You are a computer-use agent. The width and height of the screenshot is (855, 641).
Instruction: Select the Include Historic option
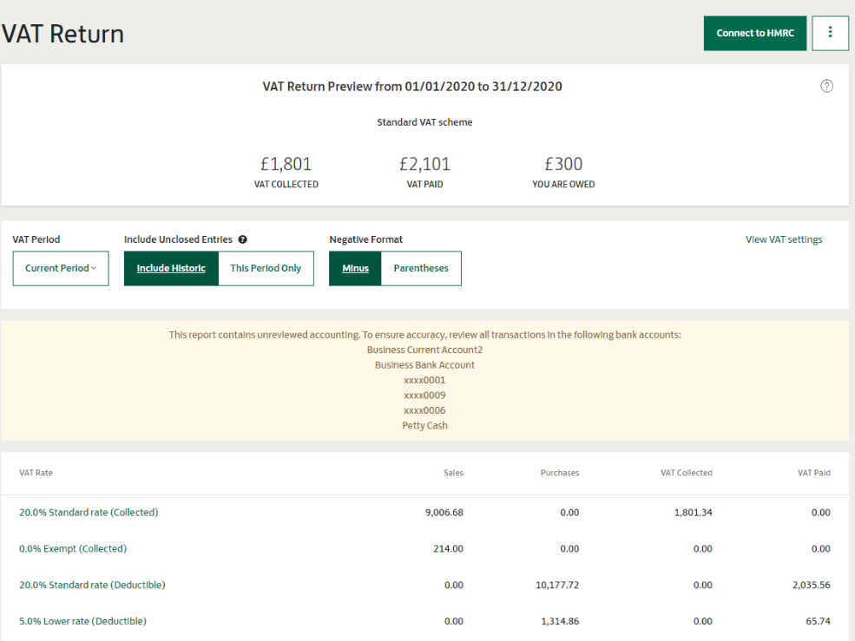click(x=171, y=269)
